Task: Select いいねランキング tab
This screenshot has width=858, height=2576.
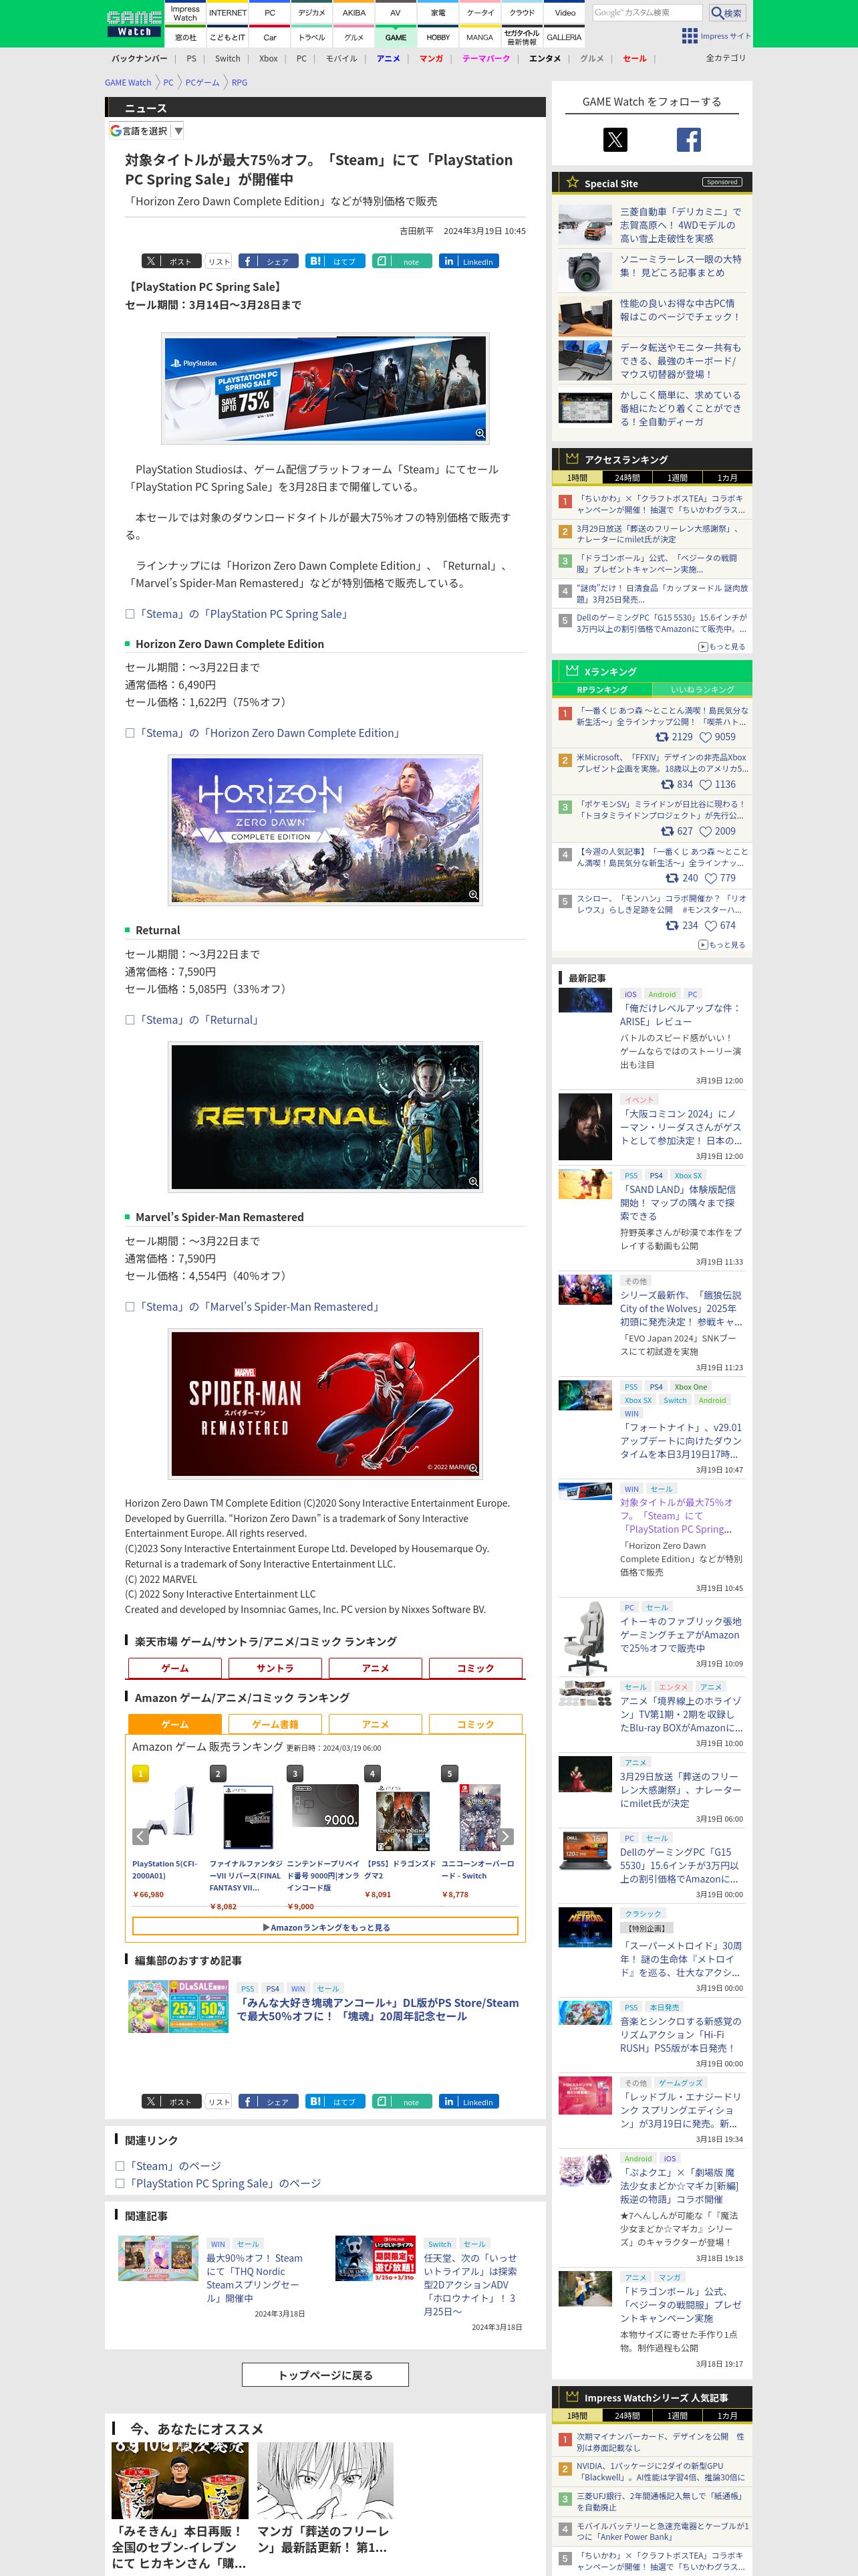Action: point(702,689)
